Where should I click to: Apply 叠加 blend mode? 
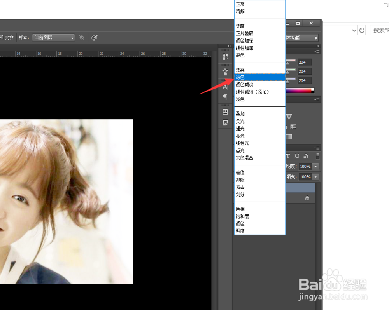tap(260, 114)
